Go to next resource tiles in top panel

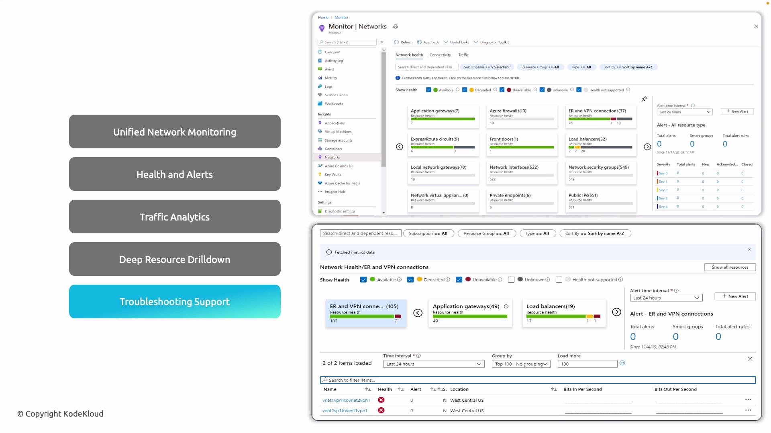point(647,147)
